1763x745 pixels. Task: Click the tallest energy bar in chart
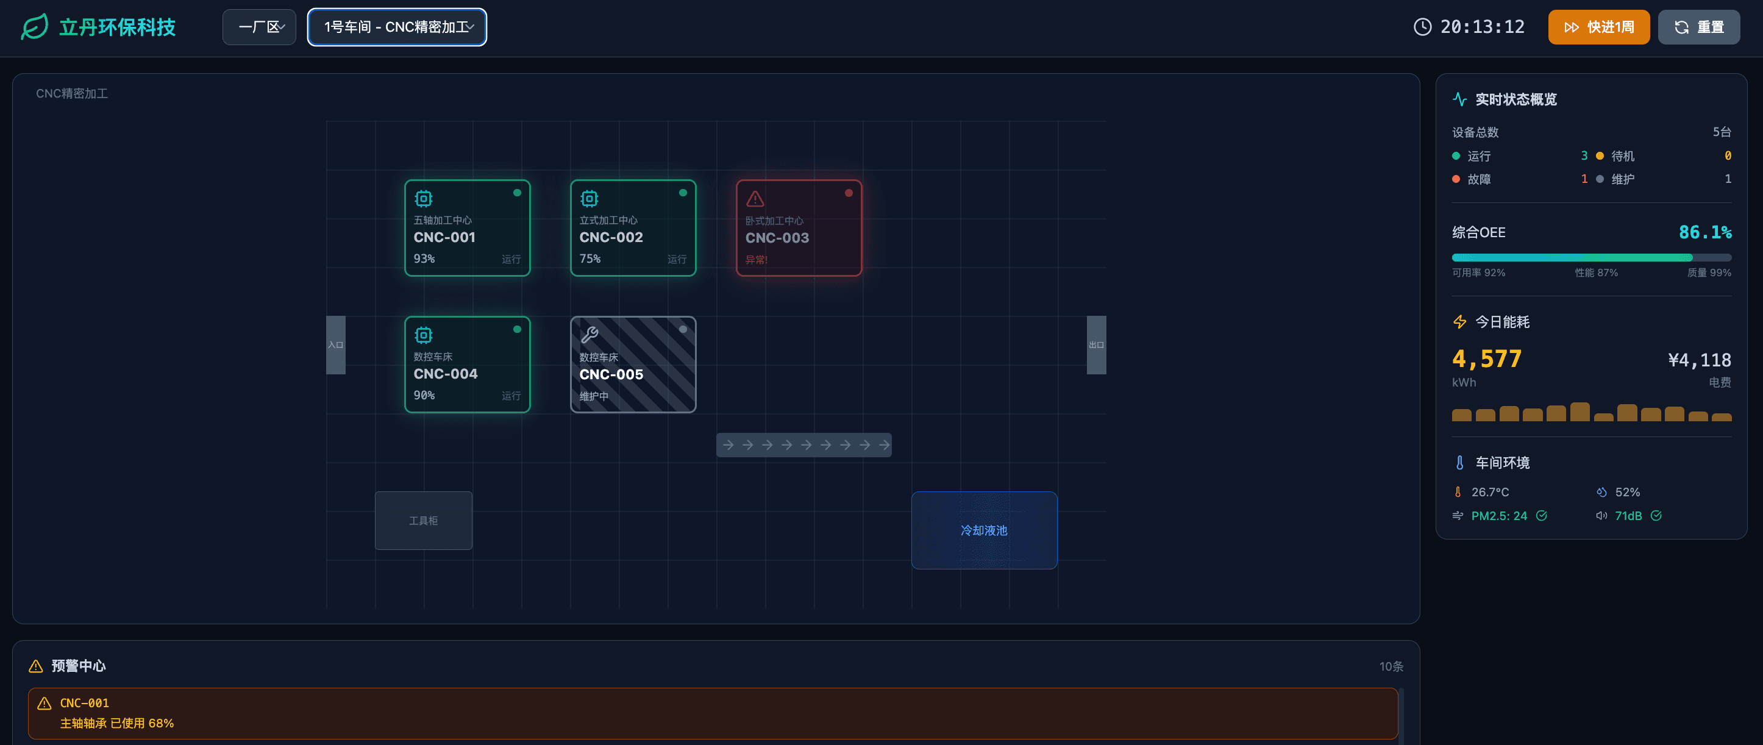click(x=1580, y=412)
